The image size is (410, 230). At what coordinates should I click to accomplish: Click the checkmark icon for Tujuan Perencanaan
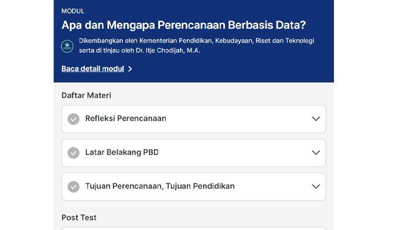coord(73,187)
